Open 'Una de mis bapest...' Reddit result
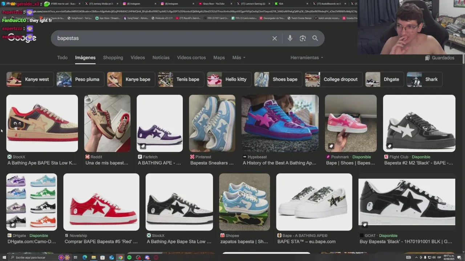Screen dimensions: 465x261 point(107,163)
